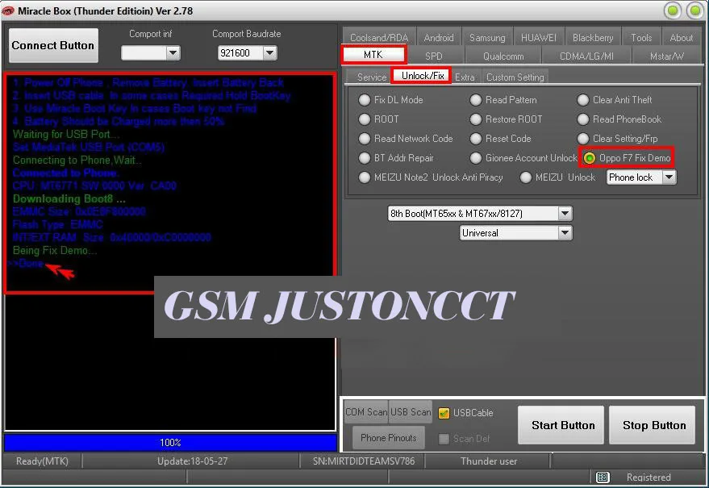The image size is (709, 488).
Task: Select the MTK tab
Action: pyautogui.click(x=373, y=55)
